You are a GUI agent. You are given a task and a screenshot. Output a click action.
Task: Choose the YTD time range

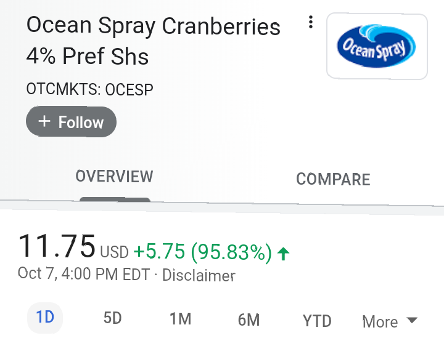point(317,321)
